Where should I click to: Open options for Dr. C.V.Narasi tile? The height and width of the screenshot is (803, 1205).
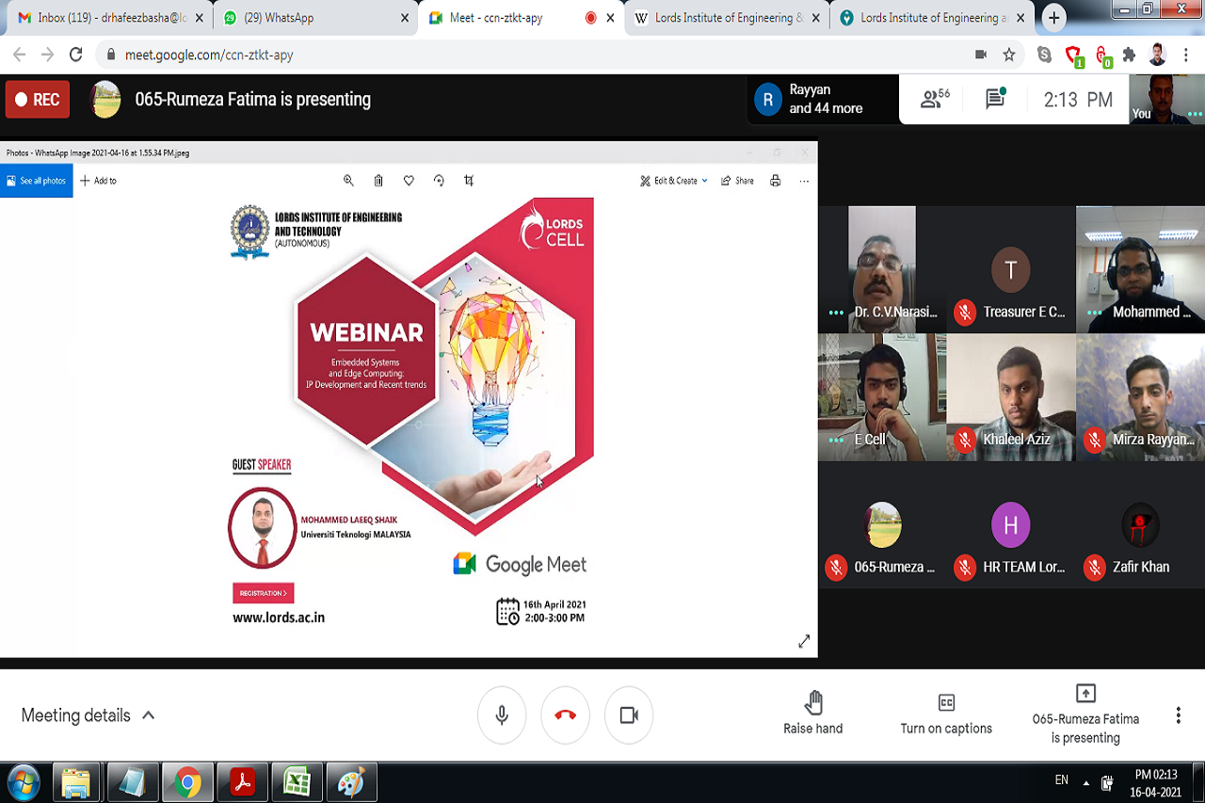tap(835, 313)
